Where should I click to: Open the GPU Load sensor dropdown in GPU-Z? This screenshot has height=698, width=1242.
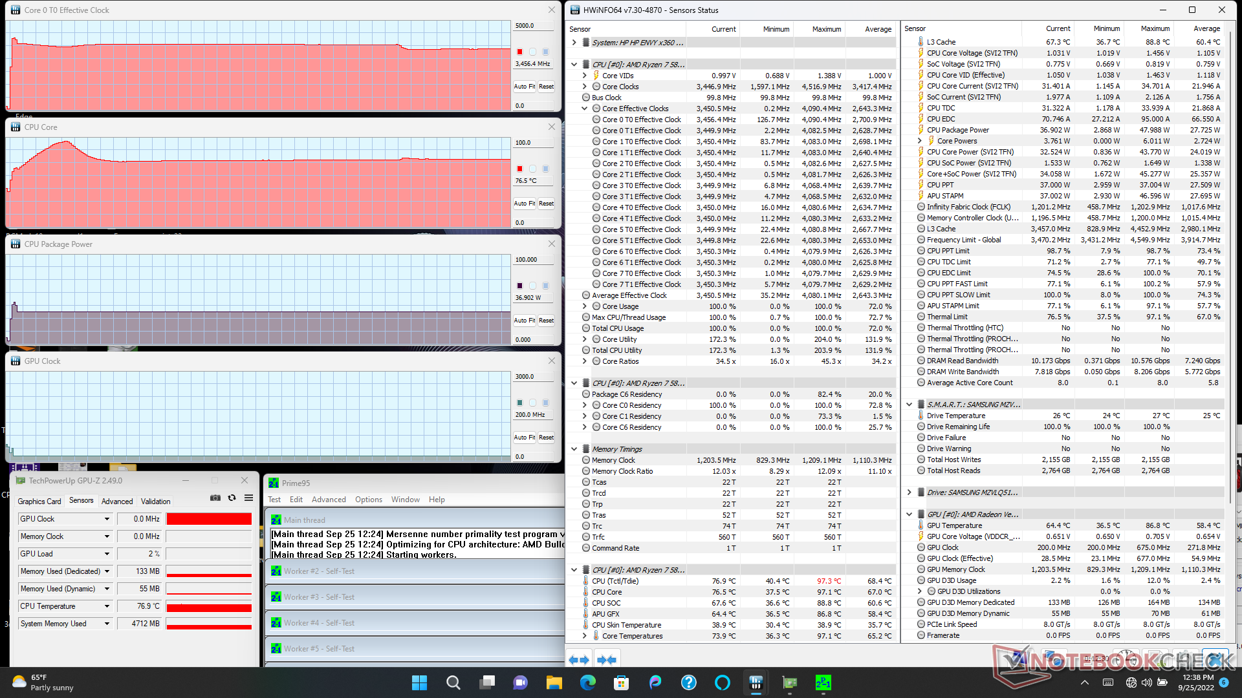pos(107,554)
